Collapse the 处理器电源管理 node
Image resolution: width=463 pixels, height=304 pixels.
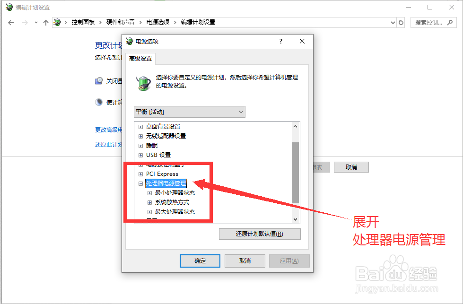140,183
